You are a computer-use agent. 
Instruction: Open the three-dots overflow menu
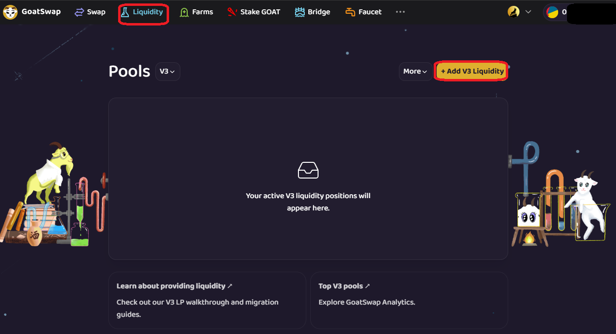pyautogui.click(x=400, y=12)
